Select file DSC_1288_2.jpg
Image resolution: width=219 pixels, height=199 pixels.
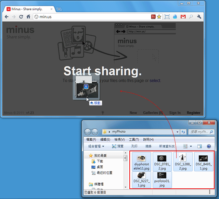point(183,162)
